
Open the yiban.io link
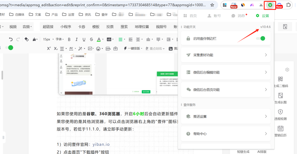pos(101,144)
